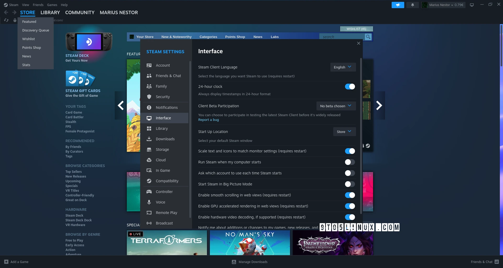Open Notifications settings
The width and height of the screenshot is (503, 268).
click(x=166, y=107)
